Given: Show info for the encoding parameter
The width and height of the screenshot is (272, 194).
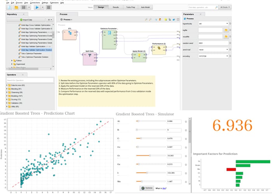Looking at the screenshot, I should [230, 56].
